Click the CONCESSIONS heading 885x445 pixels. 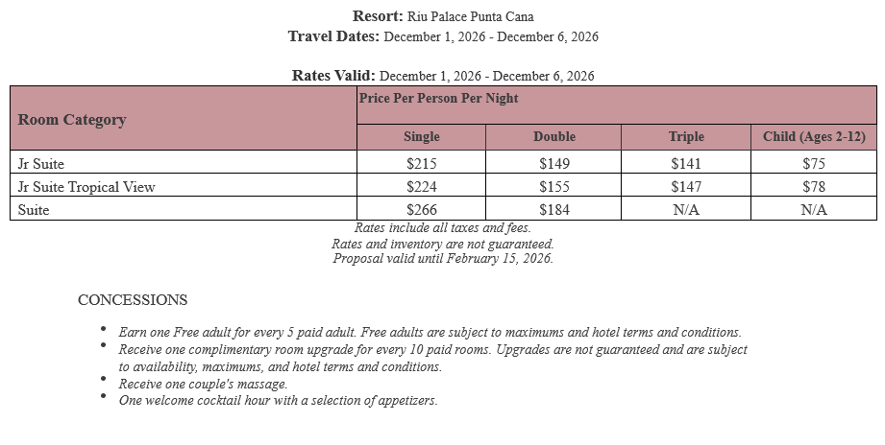coord(133,300)
